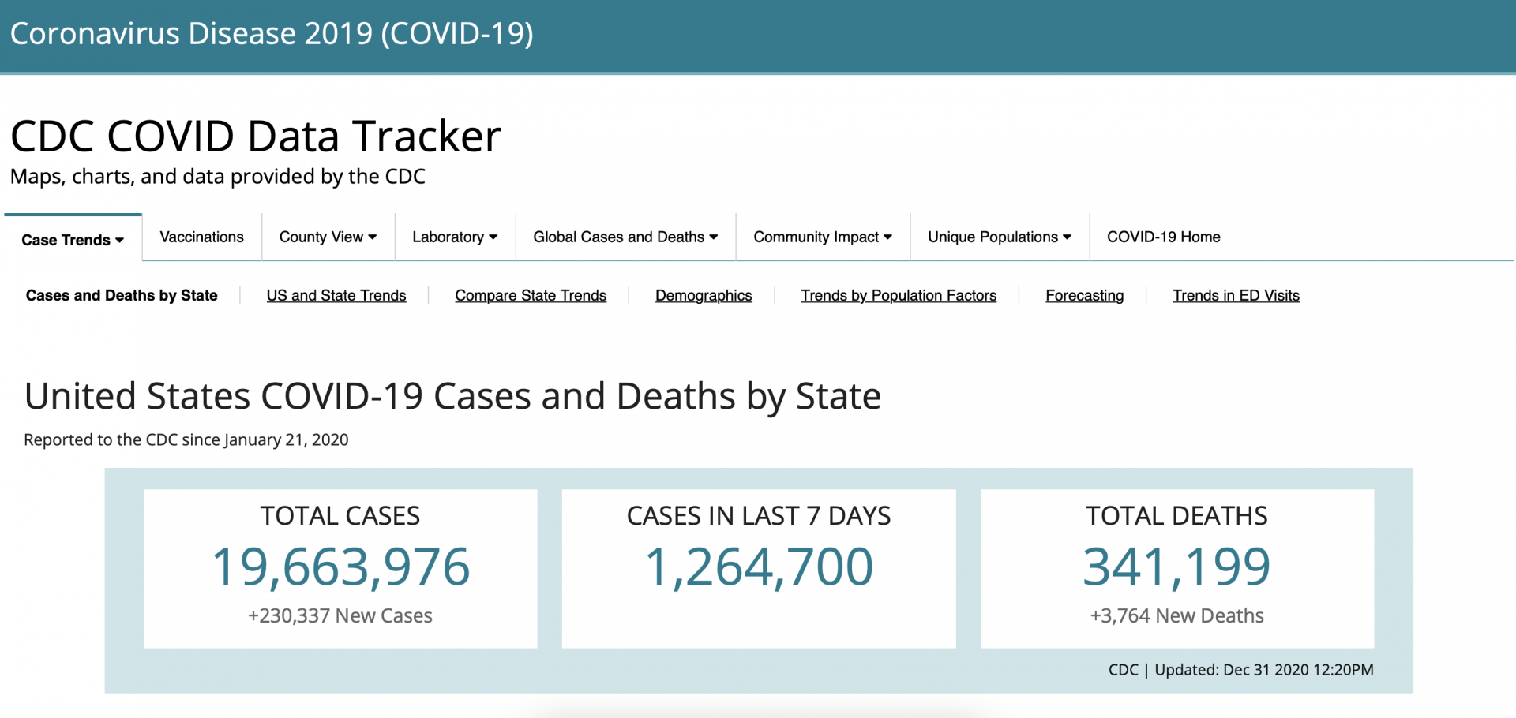The image size is (1516, 718).
Task: Open Compare State Trends link
Action: [531, 295]
